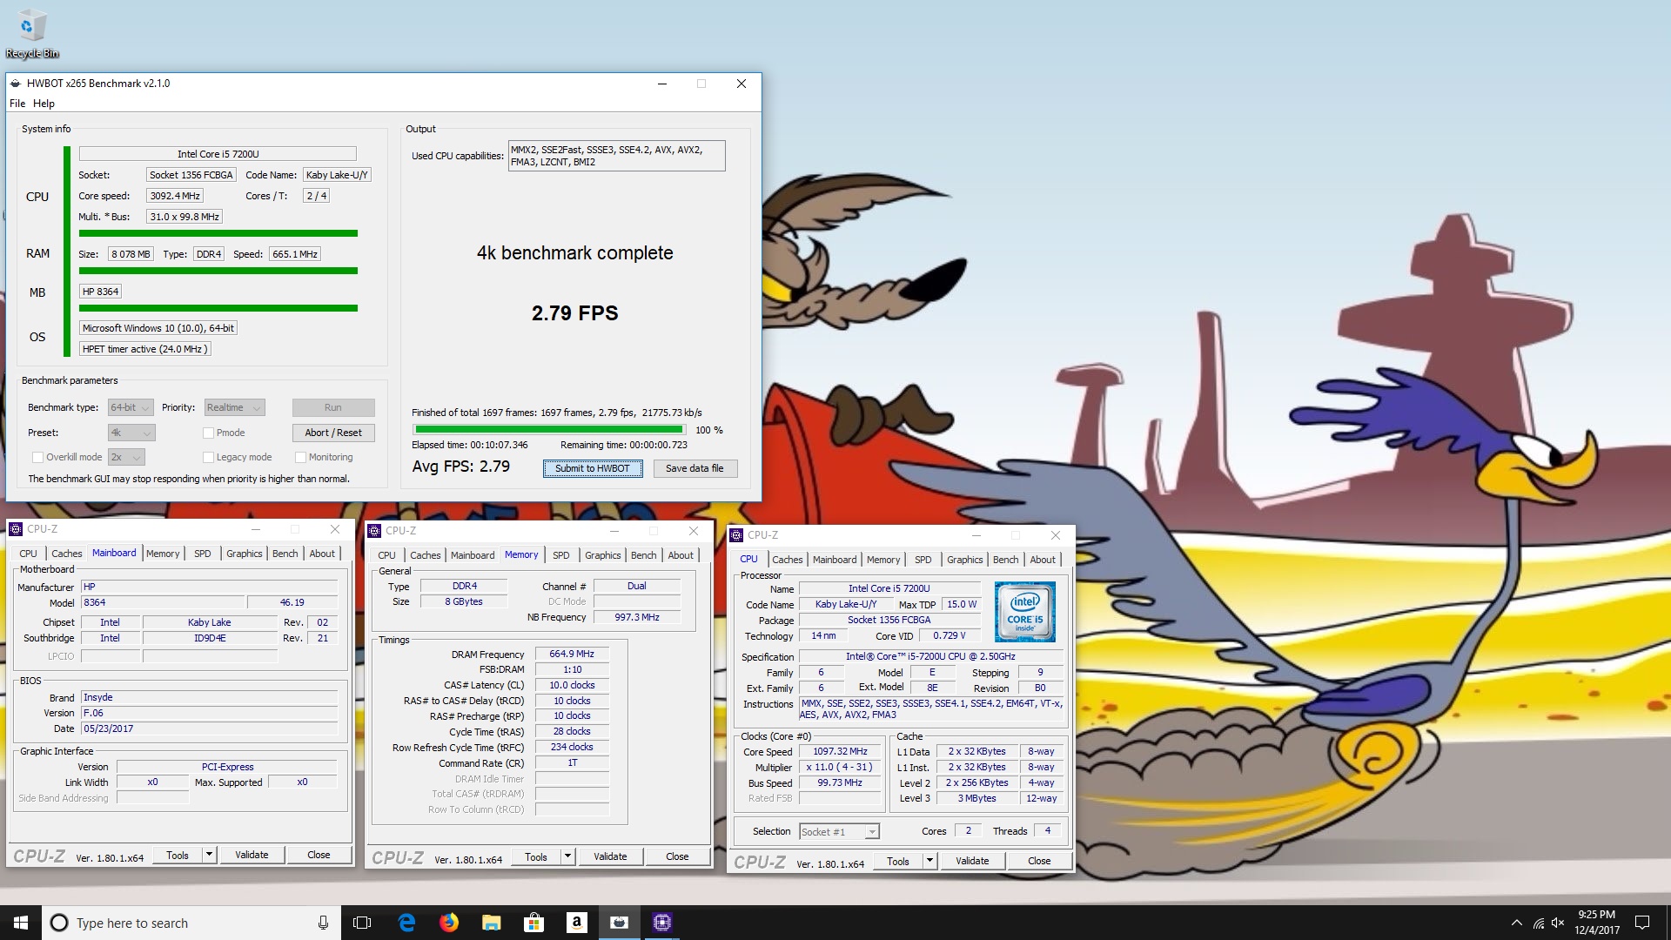Click the Memory CPU-Z window title icon

(374, 531)
